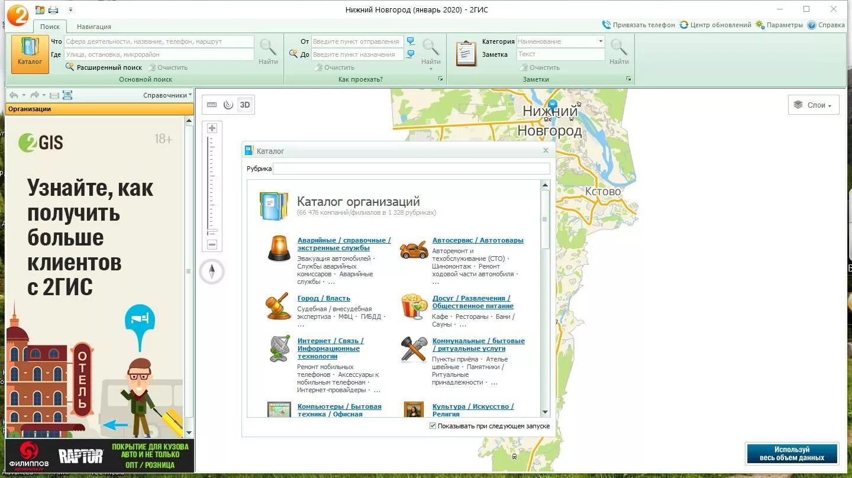852x478 pixels.
Task: Click the Найти magnifier in Основной поиск
Action: 268,51
